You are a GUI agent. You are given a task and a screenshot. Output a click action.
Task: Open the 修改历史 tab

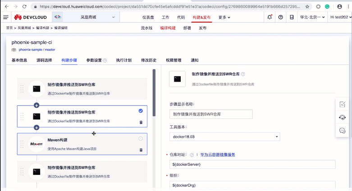(149, 60)
